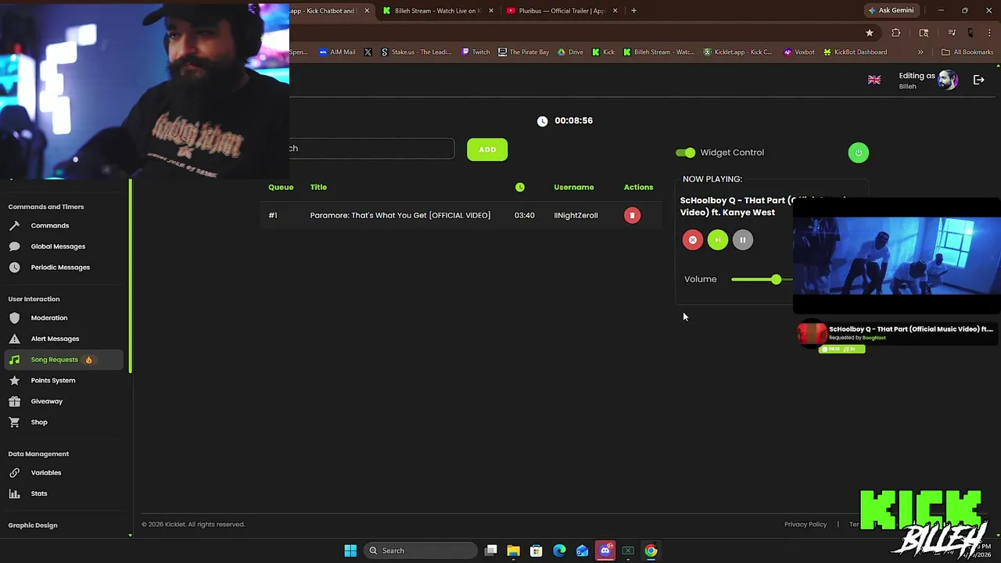Select the Paramore song title row

click(x=400, y=215)
